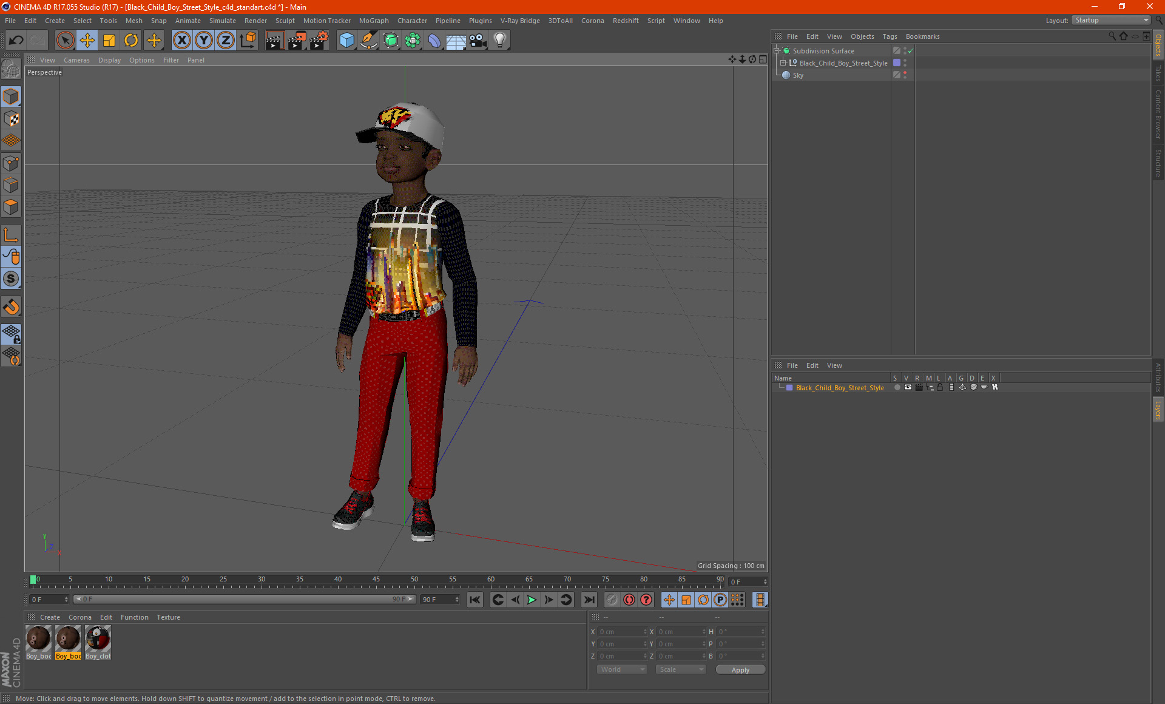Toggle Sky visibility dots
The width and height of the screenshot is (1165, 704).
coord(905,75)
